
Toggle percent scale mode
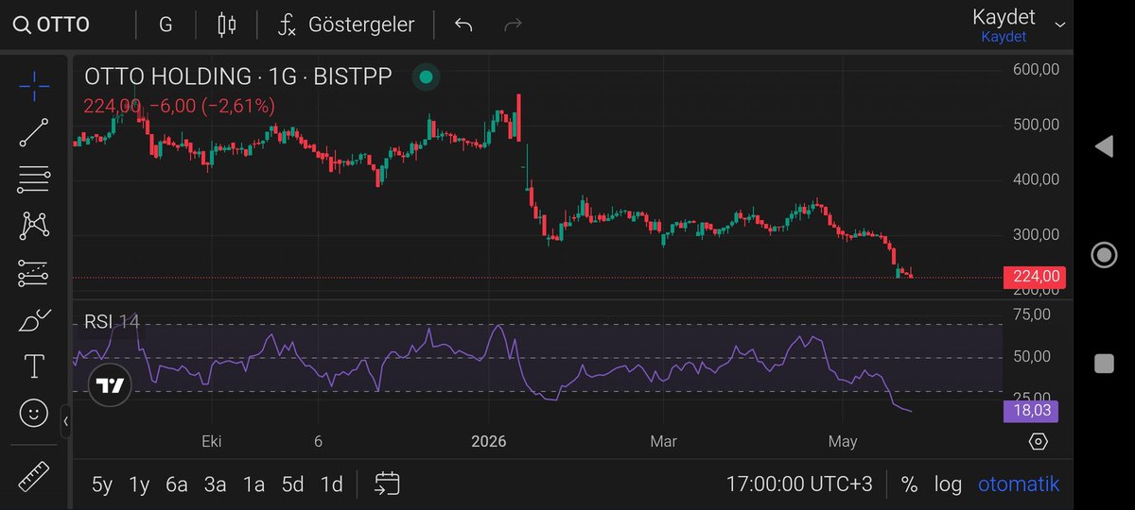[x=909, y=484]
